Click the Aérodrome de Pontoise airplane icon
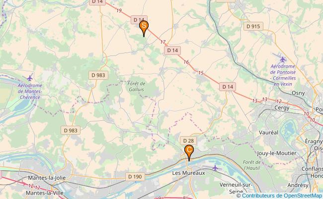323x199 pixels. 283,59
